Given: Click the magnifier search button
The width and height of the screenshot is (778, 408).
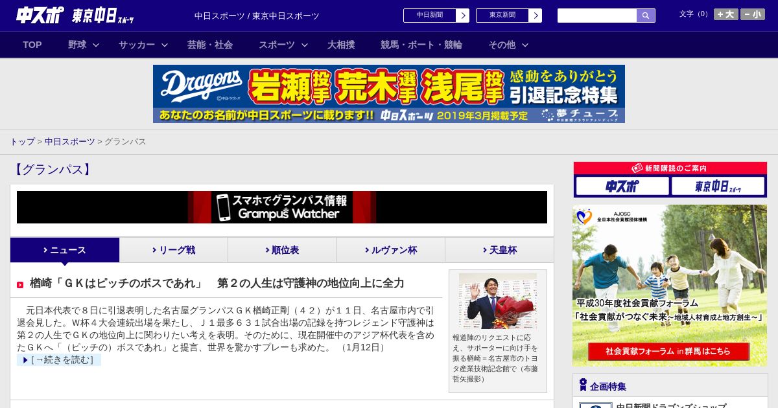Looking at the screenshot, I should point(646,16).
